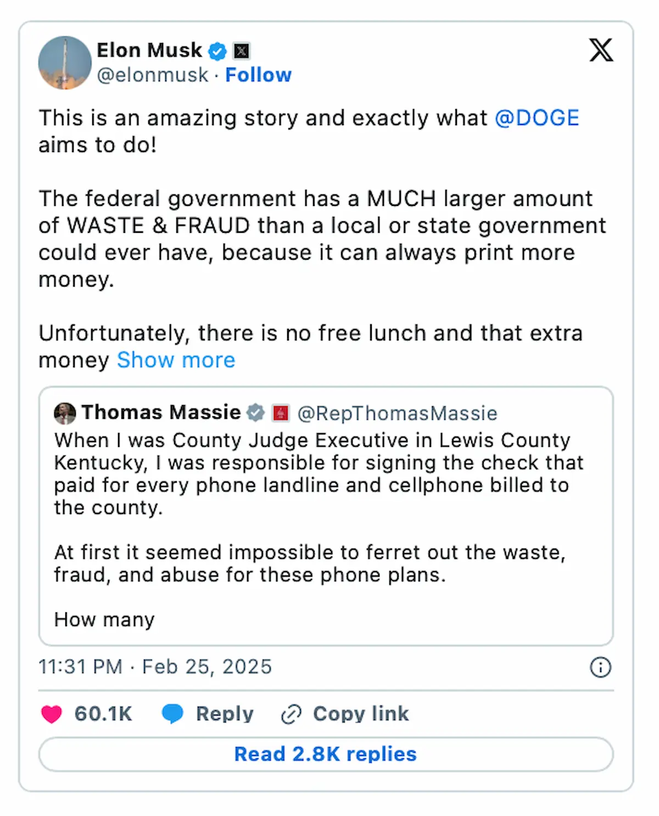This screenshot has height=816, width=659.
Task: Follow the @elonmusk account
Action: (258, 75)
